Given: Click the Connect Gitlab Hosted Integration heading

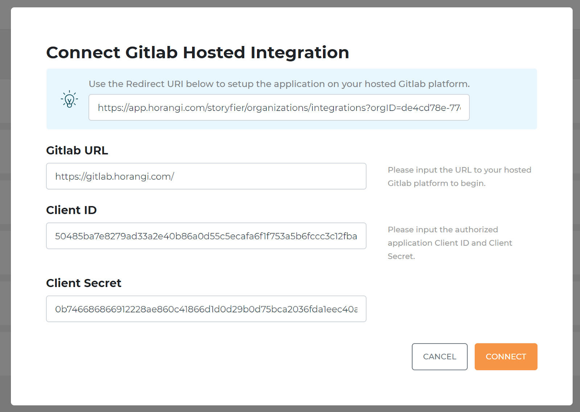Looking at the screenshot, I should [198, 53].
